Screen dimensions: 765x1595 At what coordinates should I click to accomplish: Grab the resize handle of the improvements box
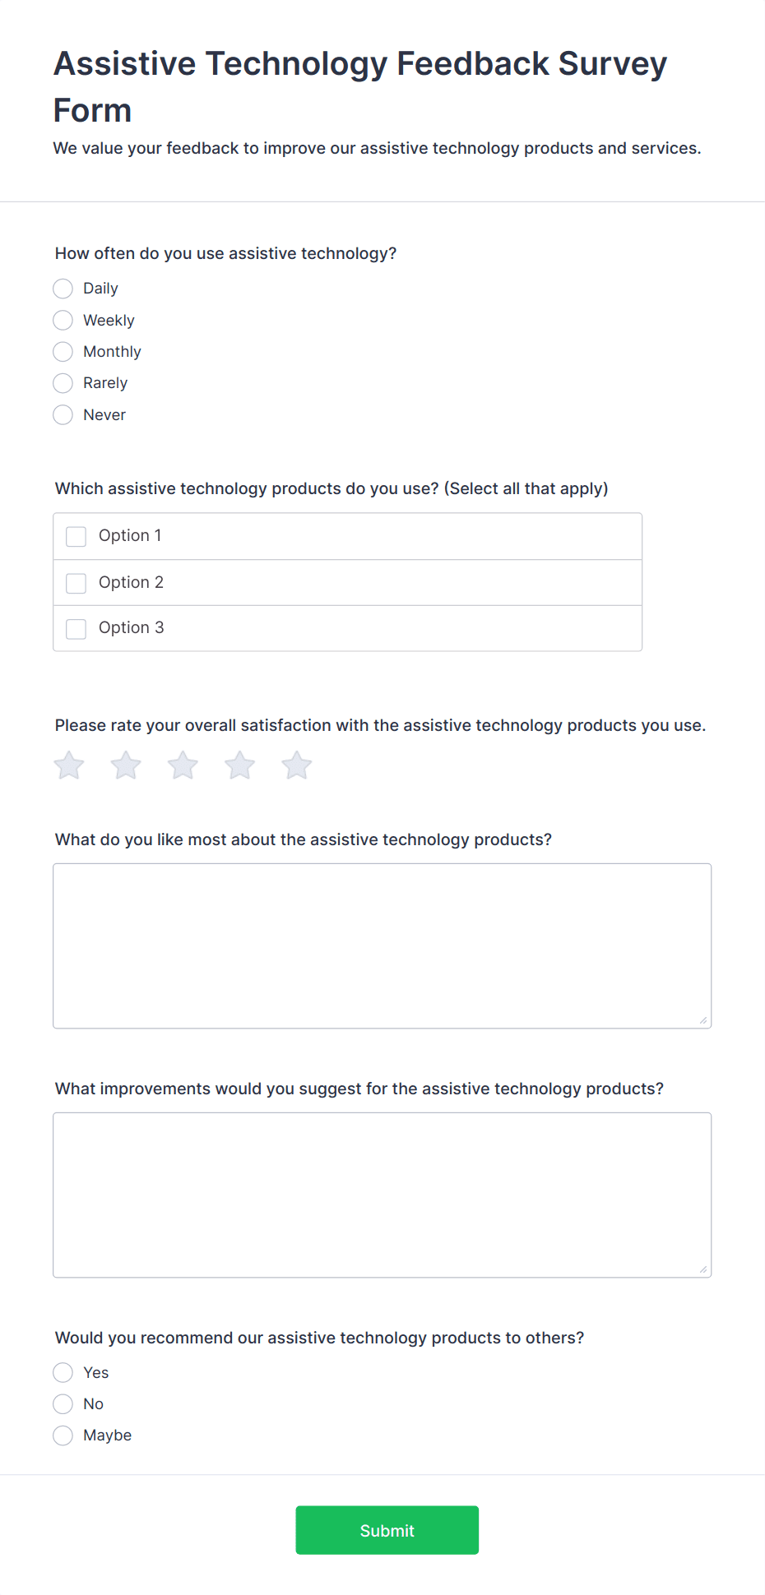pyautogui.click(x=703, y=1269)
